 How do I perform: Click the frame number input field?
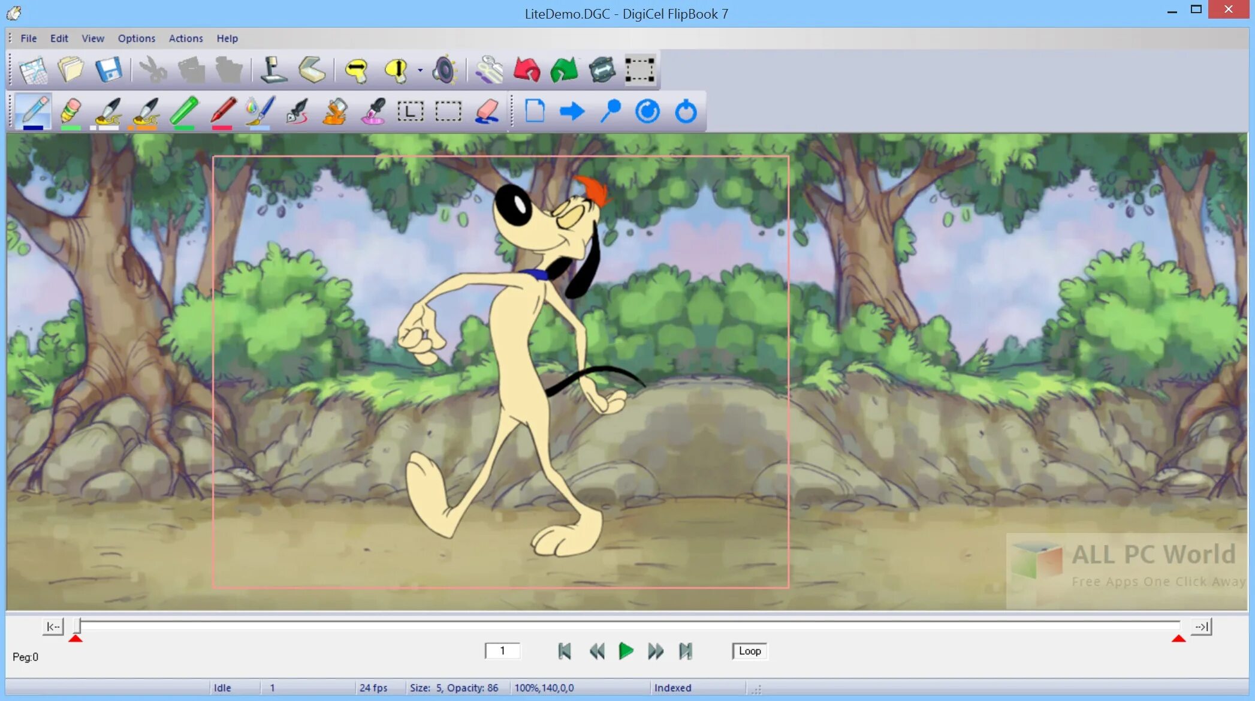point(502,651)
